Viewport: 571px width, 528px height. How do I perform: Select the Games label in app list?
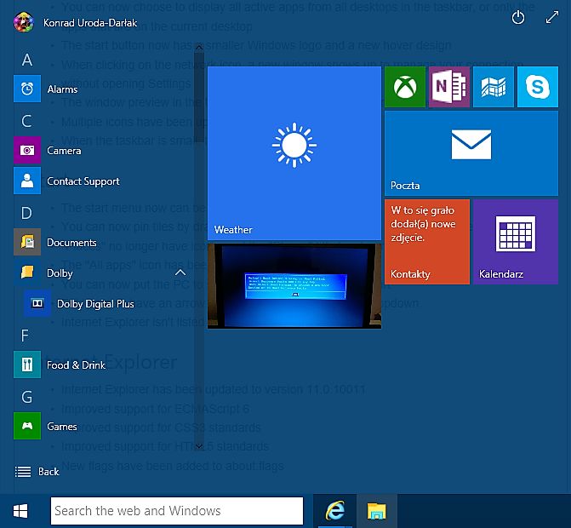pyautogui.click(x=62, y=427)
